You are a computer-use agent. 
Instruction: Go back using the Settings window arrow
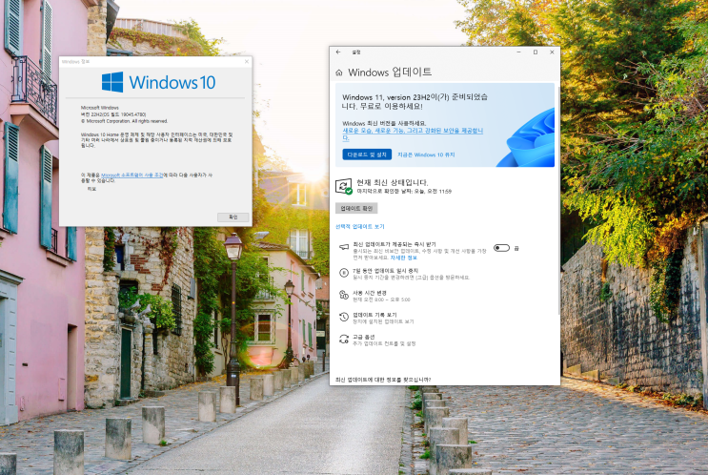(338, 52)
